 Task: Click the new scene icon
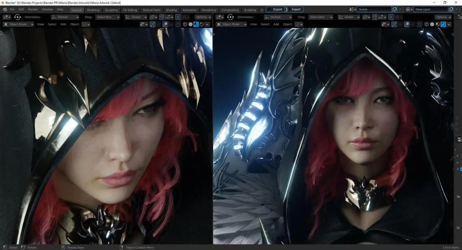tap(395, 9)
